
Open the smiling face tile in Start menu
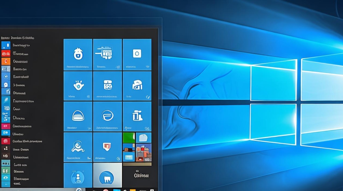pos(78,54)
